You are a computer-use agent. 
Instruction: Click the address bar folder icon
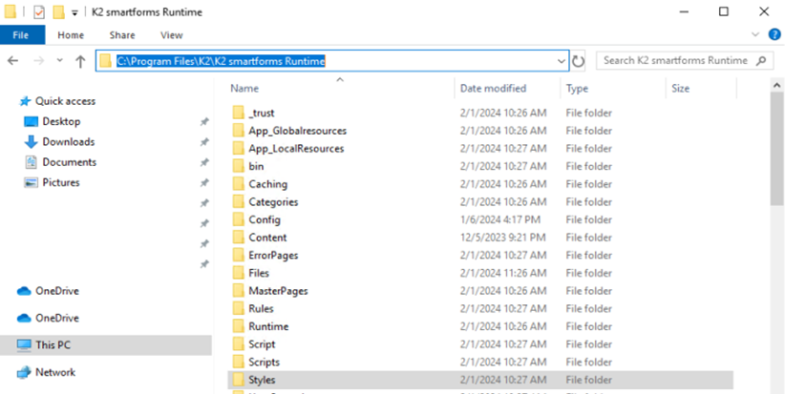tap(105, 61)
